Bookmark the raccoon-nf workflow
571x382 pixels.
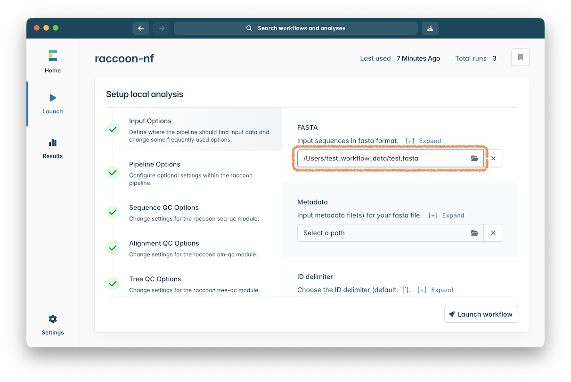pos(520,57)
